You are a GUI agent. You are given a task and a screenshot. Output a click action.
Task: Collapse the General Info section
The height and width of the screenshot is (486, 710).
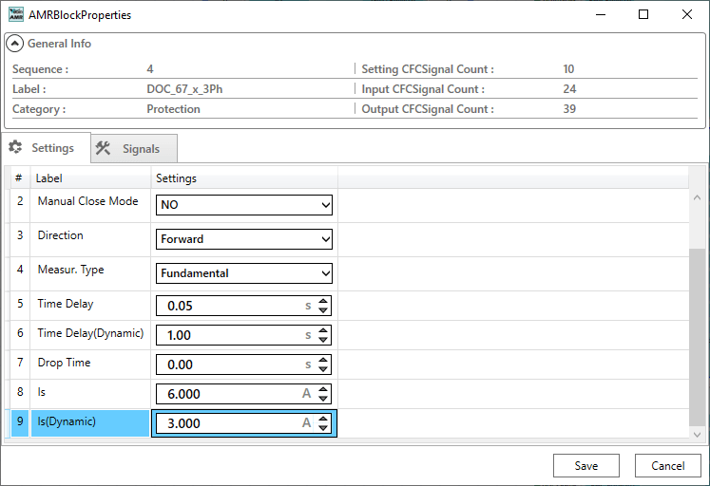15,44
